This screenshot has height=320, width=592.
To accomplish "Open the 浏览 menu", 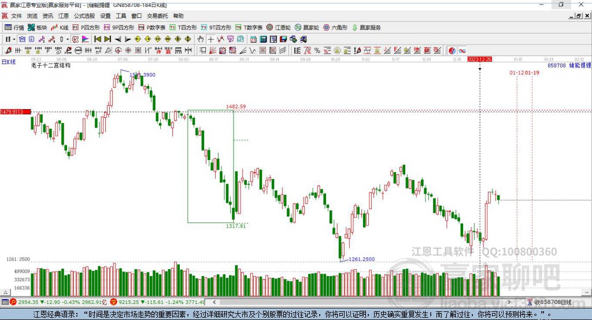I will [x=32, y=16].
